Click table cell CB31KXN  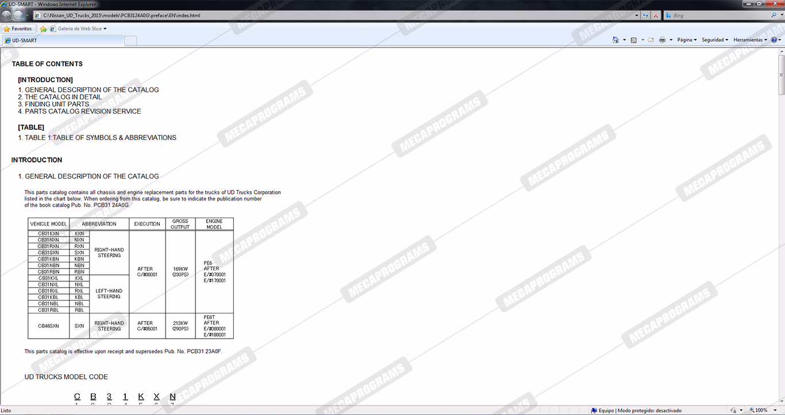point(48,234)
